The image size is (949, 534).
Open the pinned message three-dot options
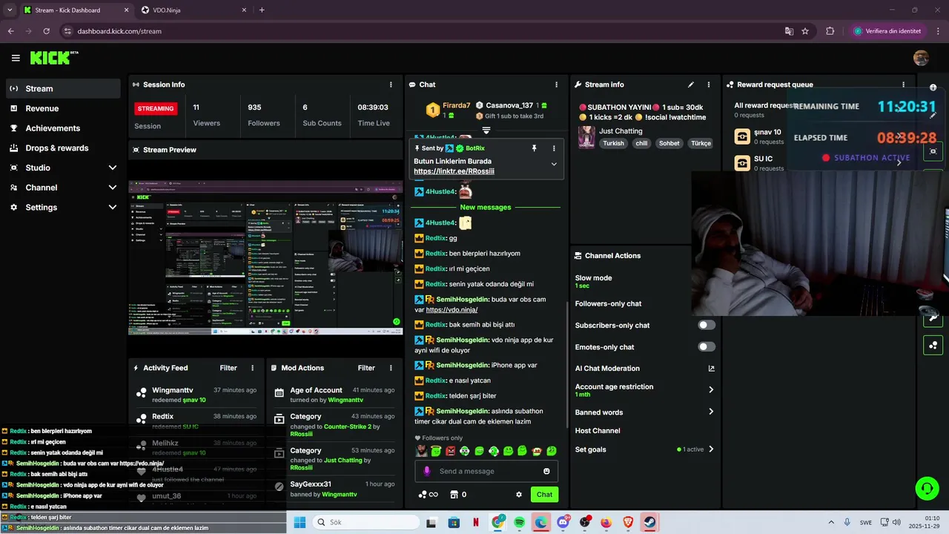[x=553, y=148]
